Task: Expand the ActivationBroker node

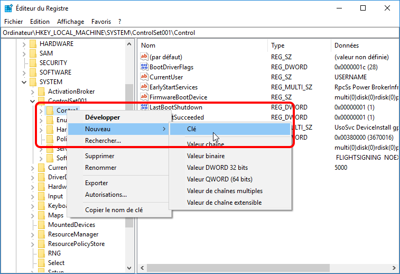Action: (33, 92)
